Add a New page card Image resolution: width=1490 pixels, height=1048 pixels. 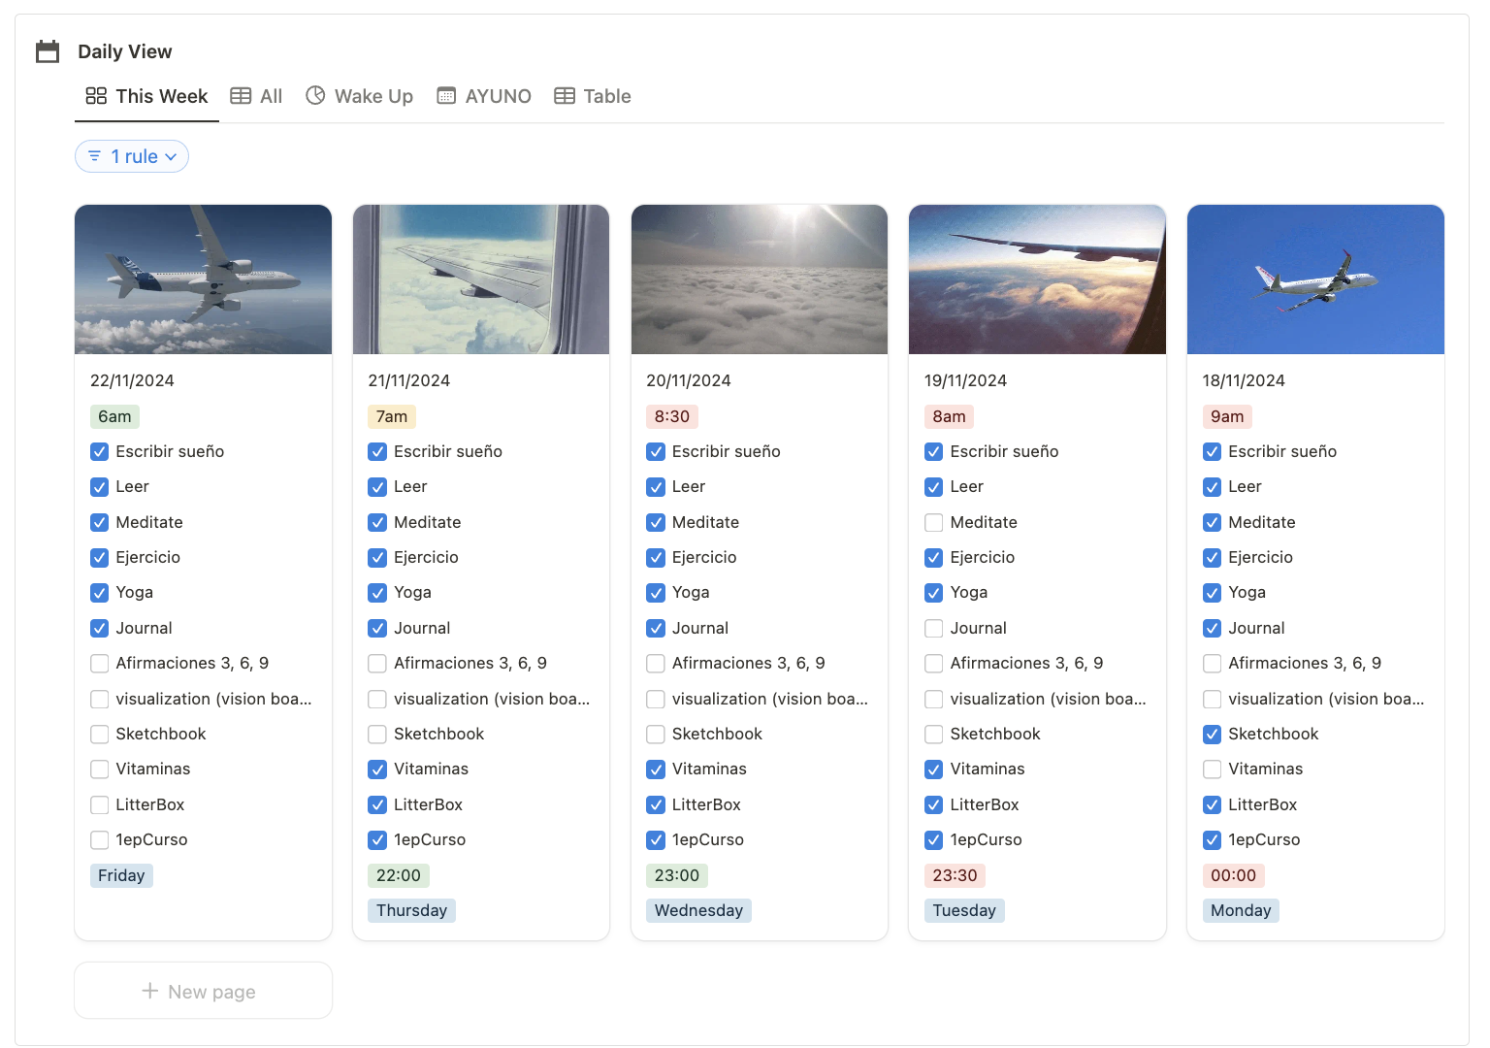(x=204, y=991)
